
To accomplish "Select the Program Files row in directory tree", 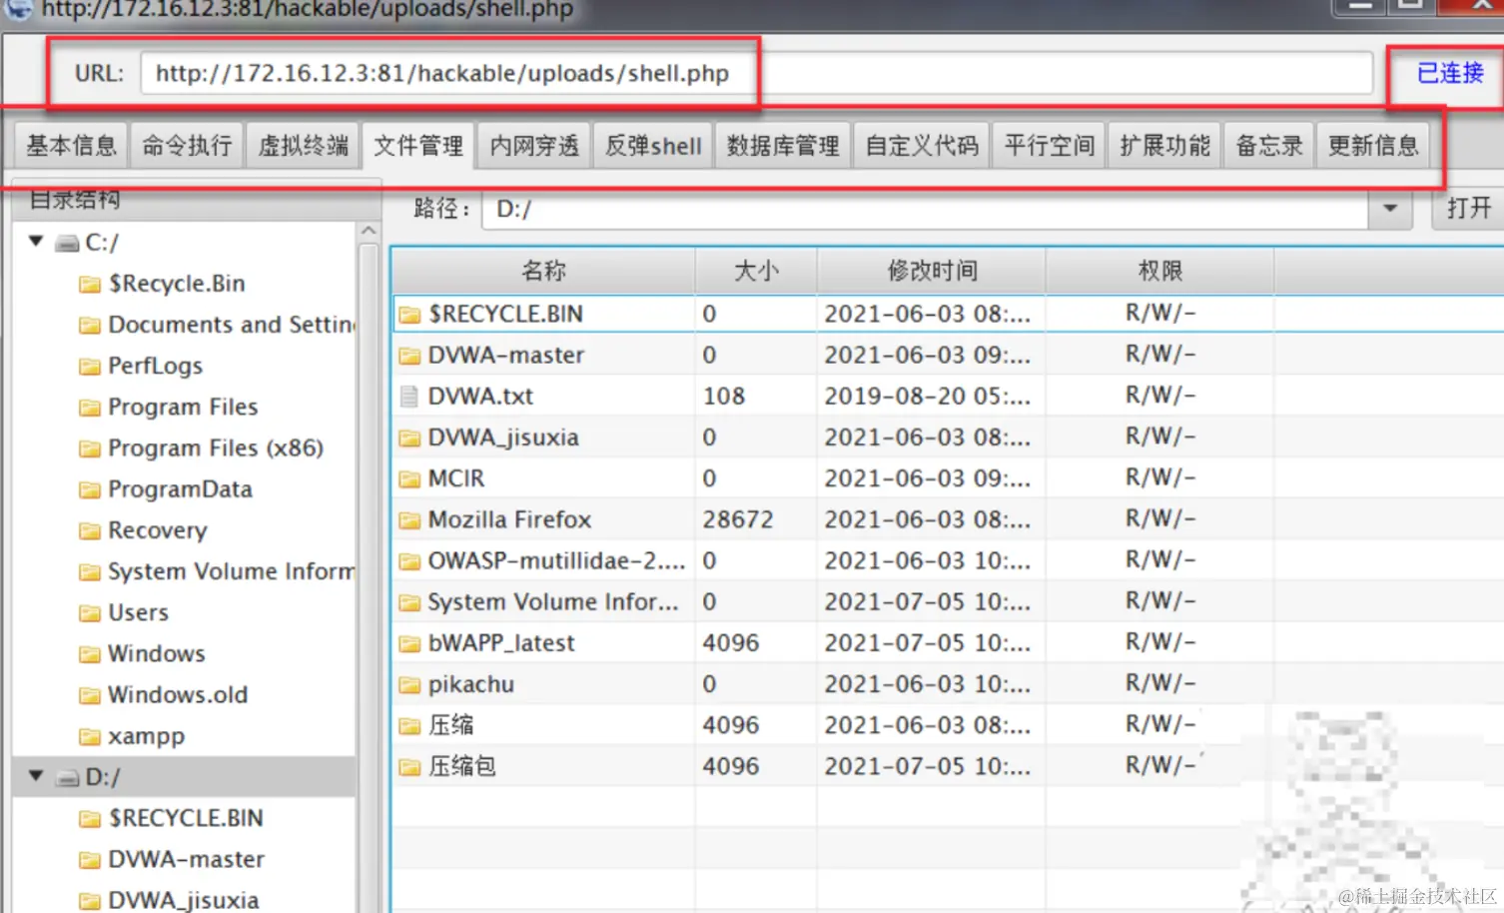I will 185,408.
